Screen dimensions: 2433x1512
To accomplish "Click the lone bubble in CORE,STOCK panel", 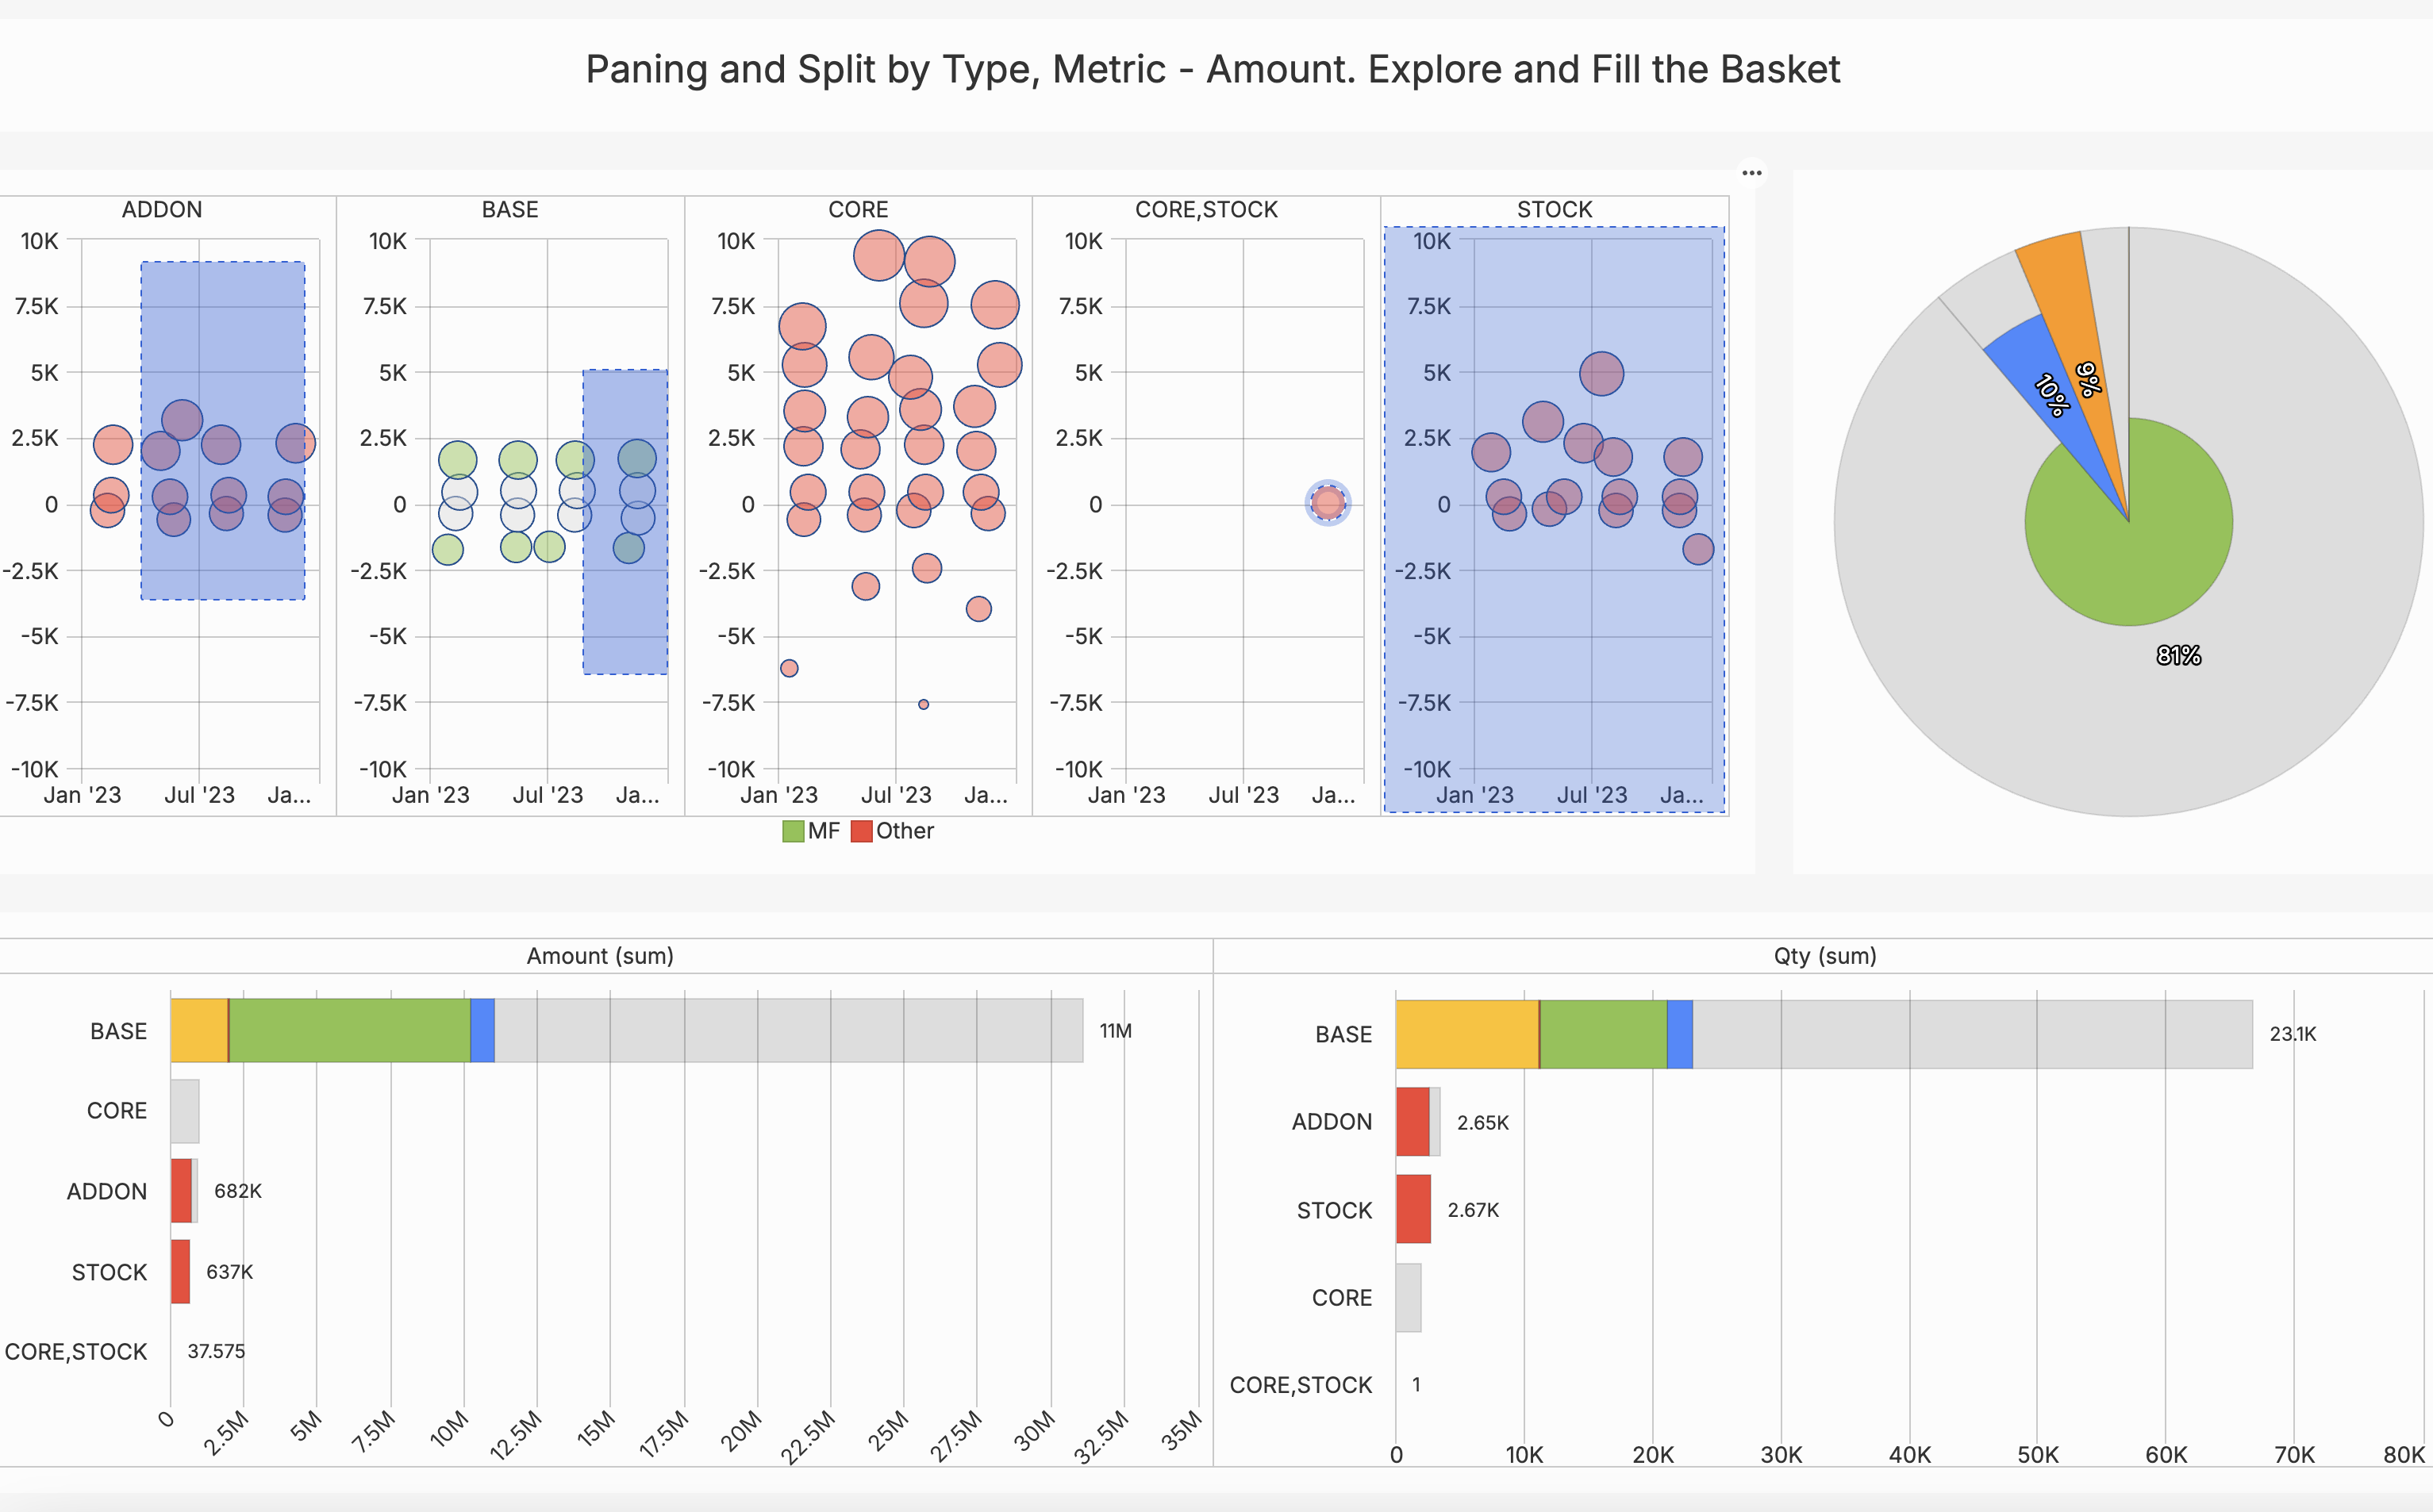I will [x=1327, y=503].
